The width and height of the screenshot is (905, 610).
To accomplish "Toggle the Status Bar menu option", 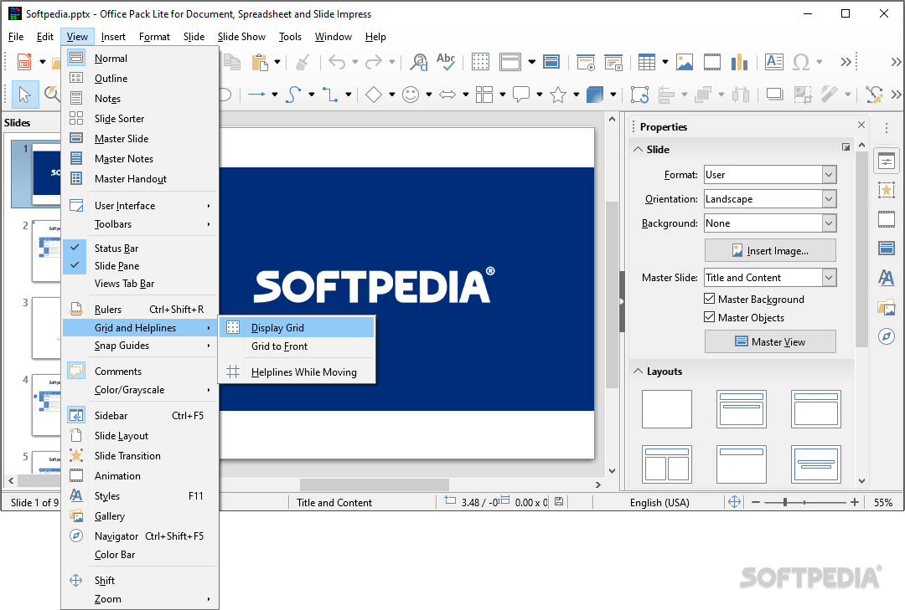I will 140,248.
